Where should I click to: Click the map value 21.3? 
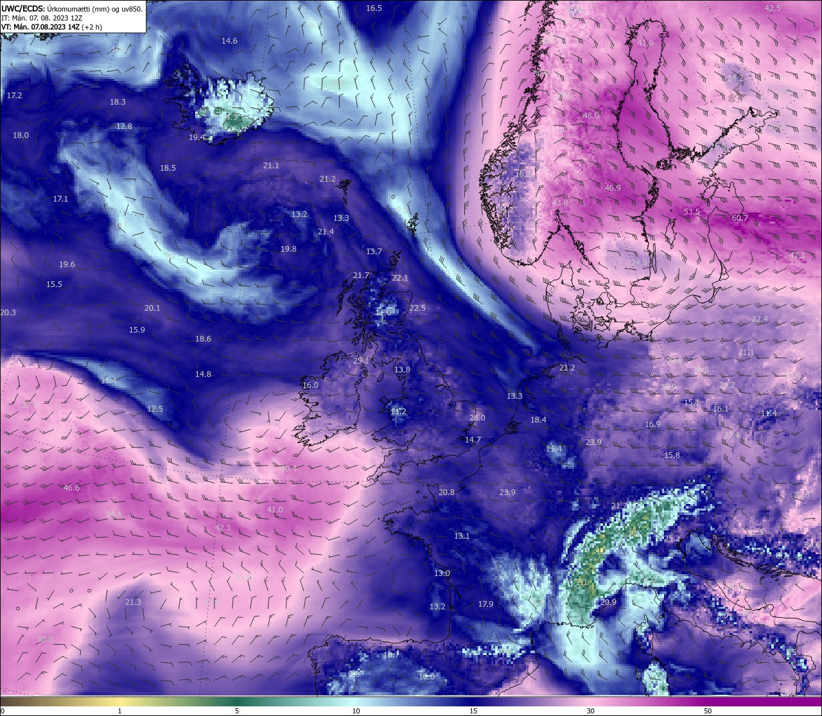click(x=133, y=602)
